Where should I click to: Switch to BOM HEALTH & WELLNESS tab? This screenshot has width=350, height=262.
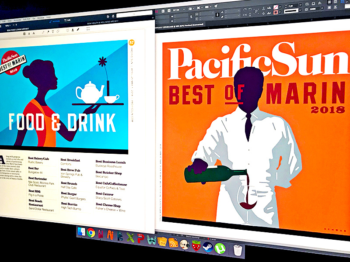(x=103, y=22)
